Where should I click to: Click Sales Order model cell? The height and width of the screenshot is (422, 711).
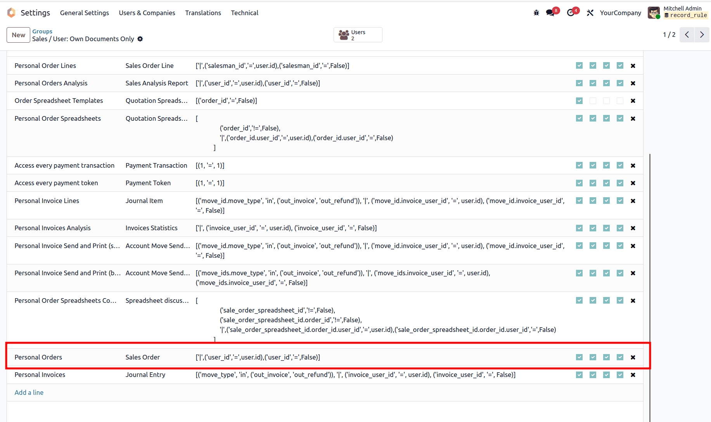[x=142, y=357]
